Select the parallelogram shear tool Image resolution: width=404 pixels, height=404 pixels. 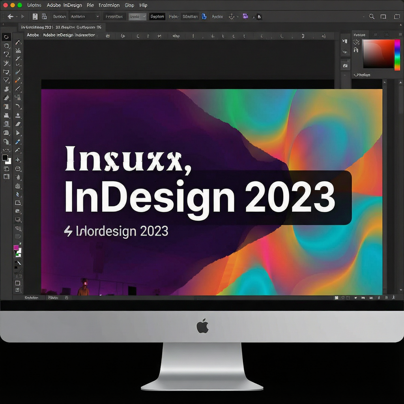click(18, 124)
